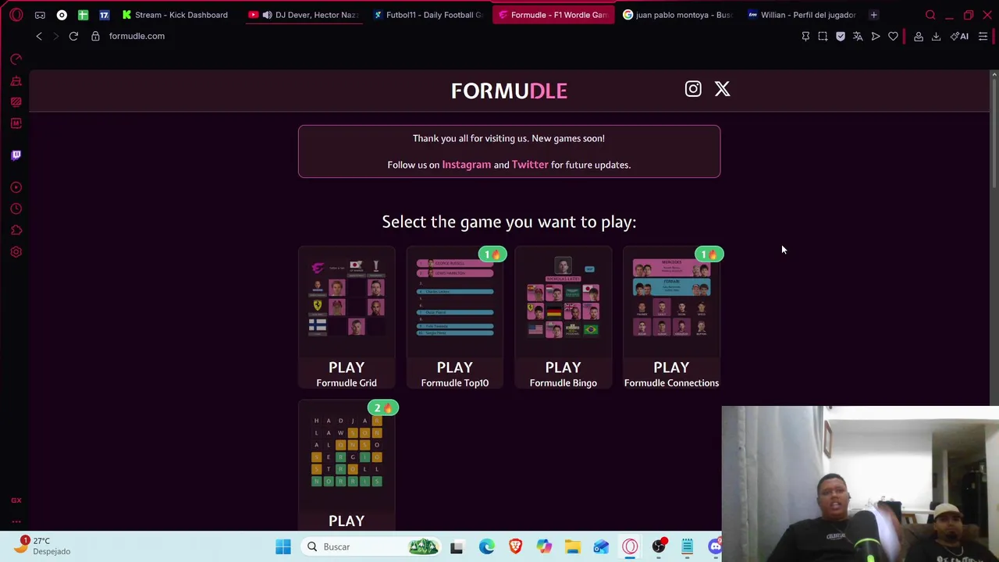
Task: Open the Aria AI button
Action: click(959, 36)
